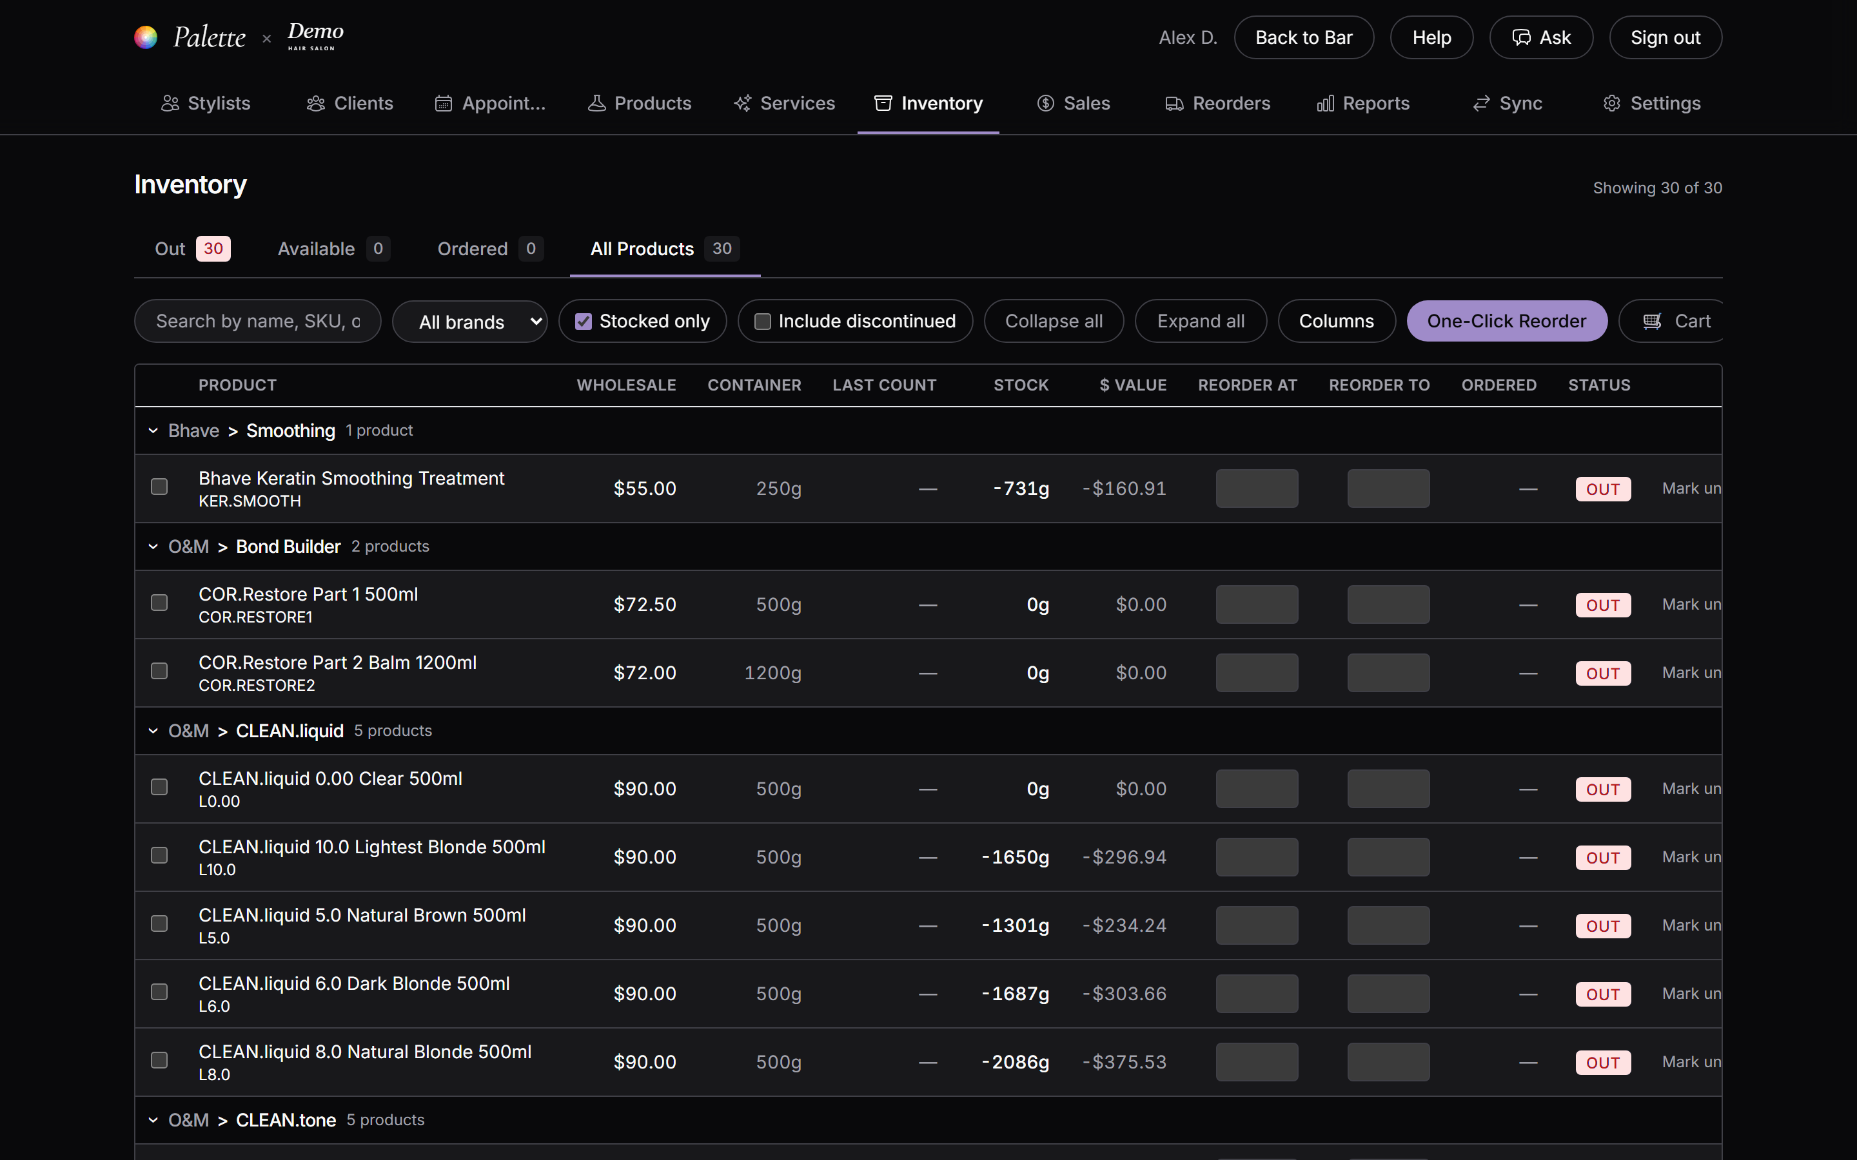Collapse the O&M CLEAN.tone group chevron

[x=153, y=1121]
